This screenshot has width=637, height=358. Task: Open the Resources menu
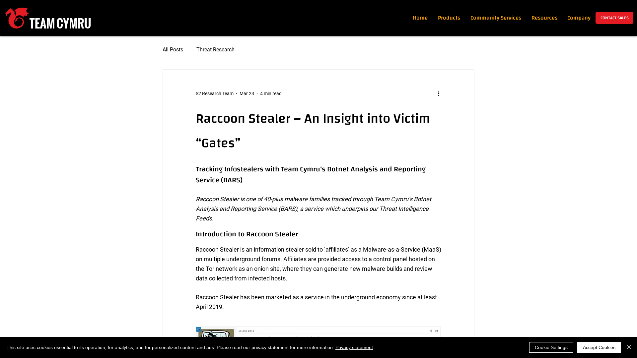(x=544, y=18)
